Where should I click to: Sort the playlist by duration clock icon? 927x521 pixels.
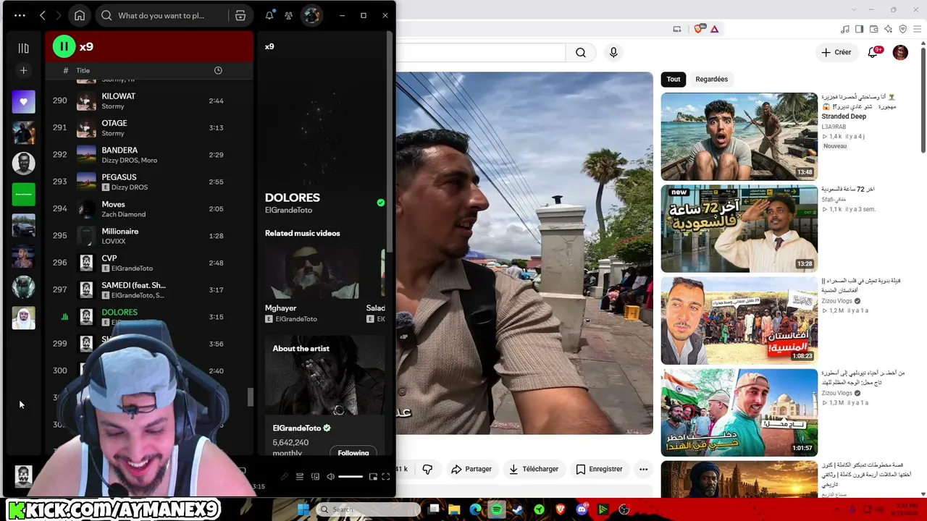click(218, 70)
